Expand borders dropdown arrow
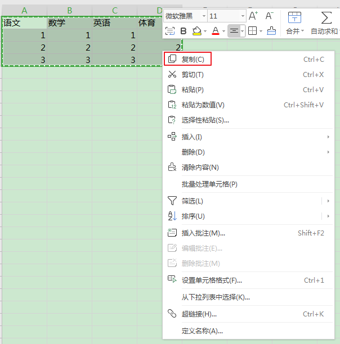Screen dimensions: 340x344 point(261,31)
